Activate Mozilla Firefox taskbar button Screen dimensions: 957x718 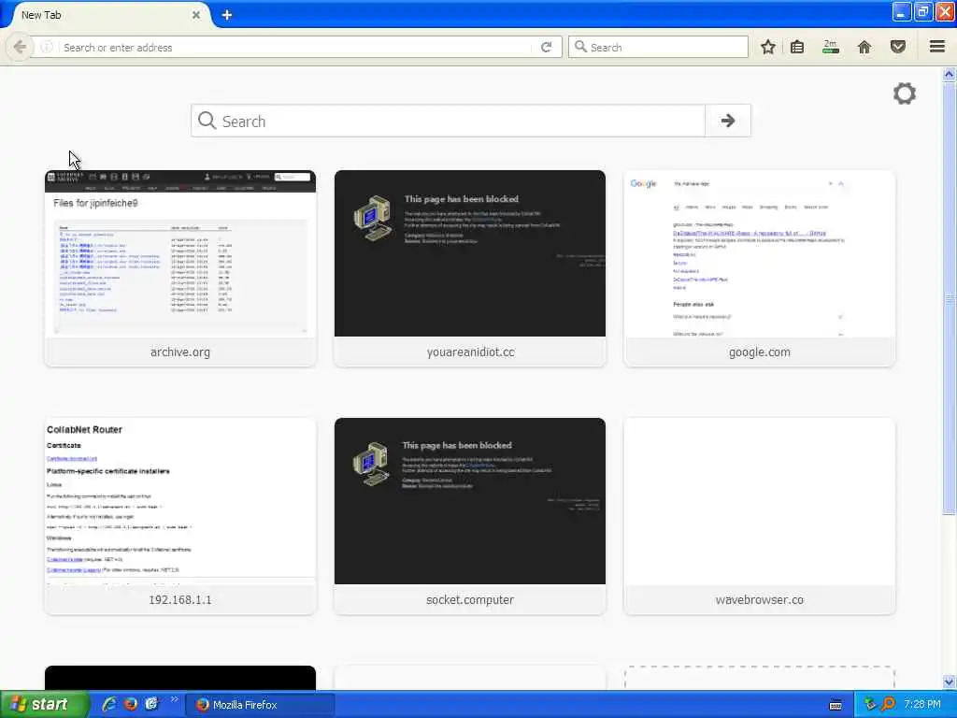pyautogui.click(x=260, y=705)
